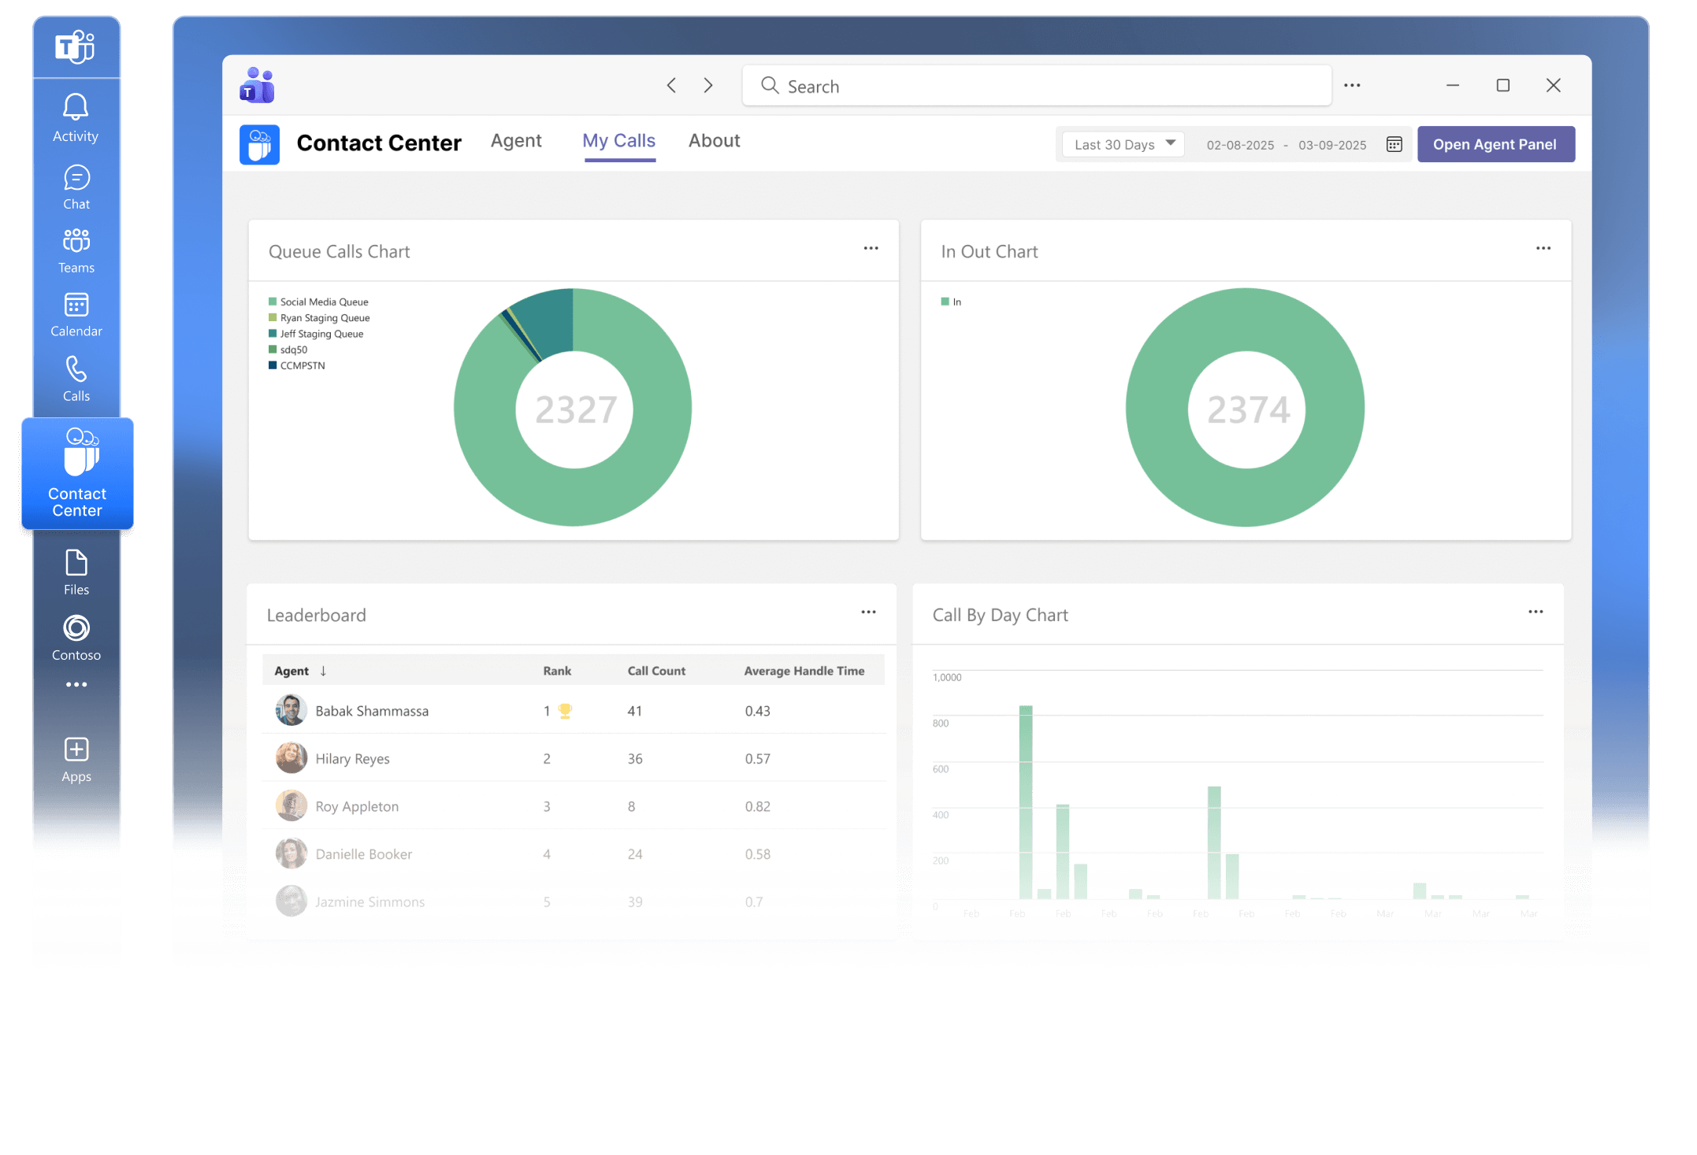Open the Calendar sidebar icon
Image resolution: width=1697 pixels, height=1155 pixels.
[x=76, y=305]
